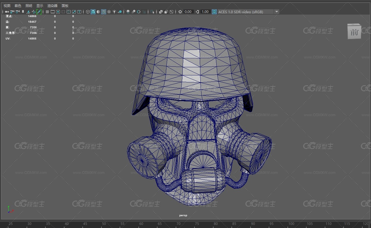
Task: Toggle Screen Space Ambient Occlusion icon
Action: [128, 12]
